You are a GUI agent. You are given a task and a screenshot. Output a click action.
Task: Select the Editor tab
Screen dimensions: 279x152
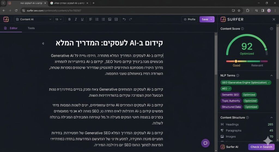click(11, 28)
